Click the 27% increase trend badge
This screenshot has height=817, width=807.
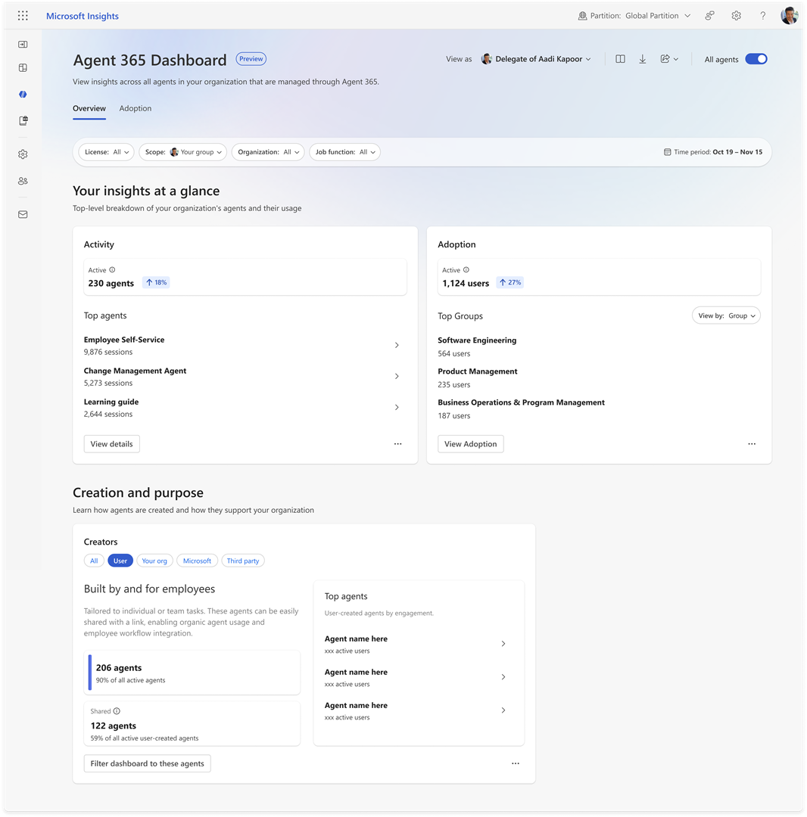509,282
